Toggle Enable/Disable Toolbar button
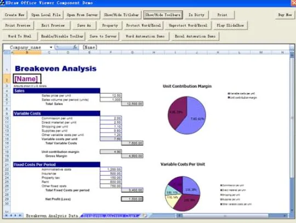 click(62, 36)
